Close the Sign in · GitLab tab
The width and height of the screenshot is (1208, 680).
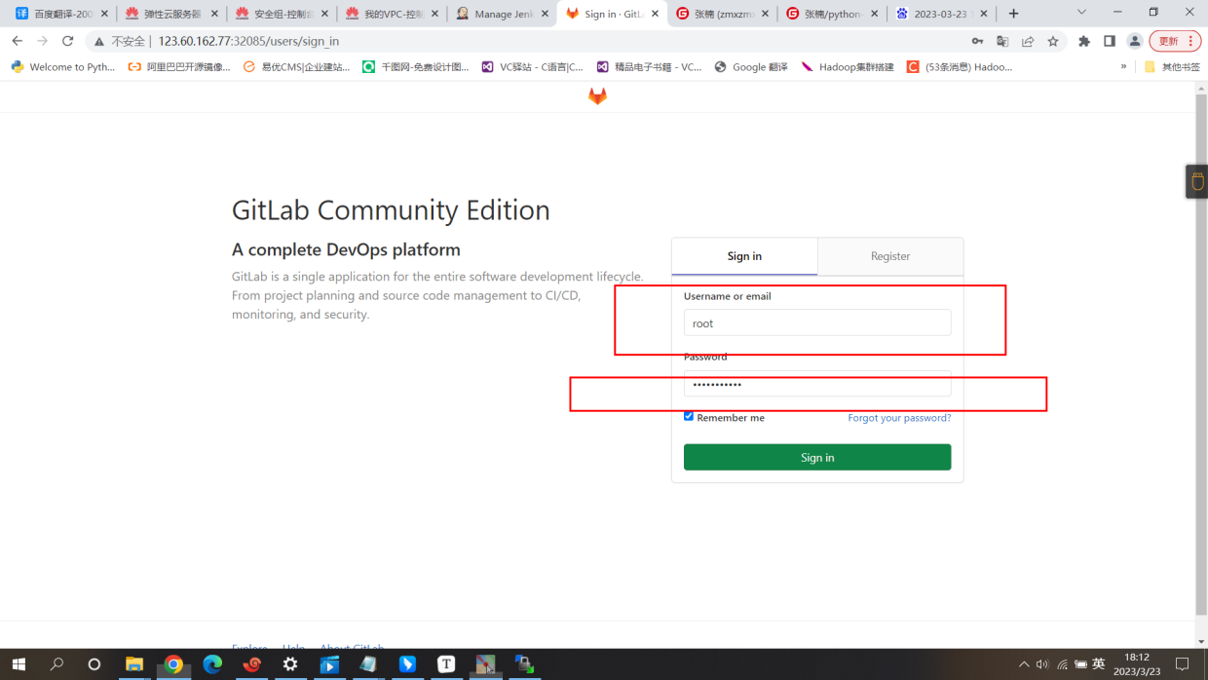click(x=655, y=14)
